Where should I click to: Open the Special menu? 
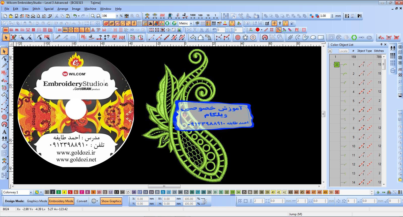(49, 9)
